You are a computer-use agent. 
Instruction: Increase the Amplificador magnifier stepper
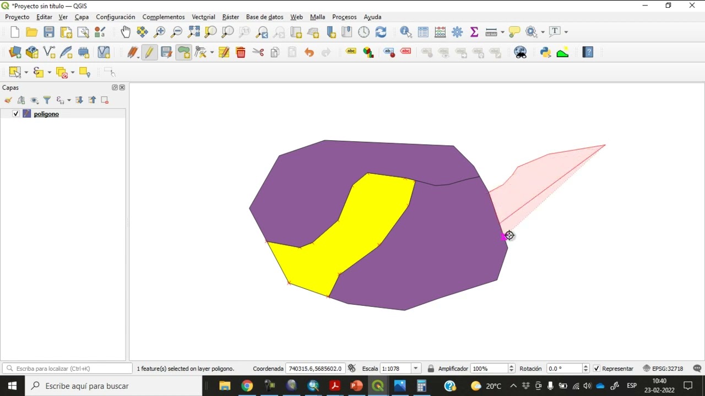tap(512, 366)
